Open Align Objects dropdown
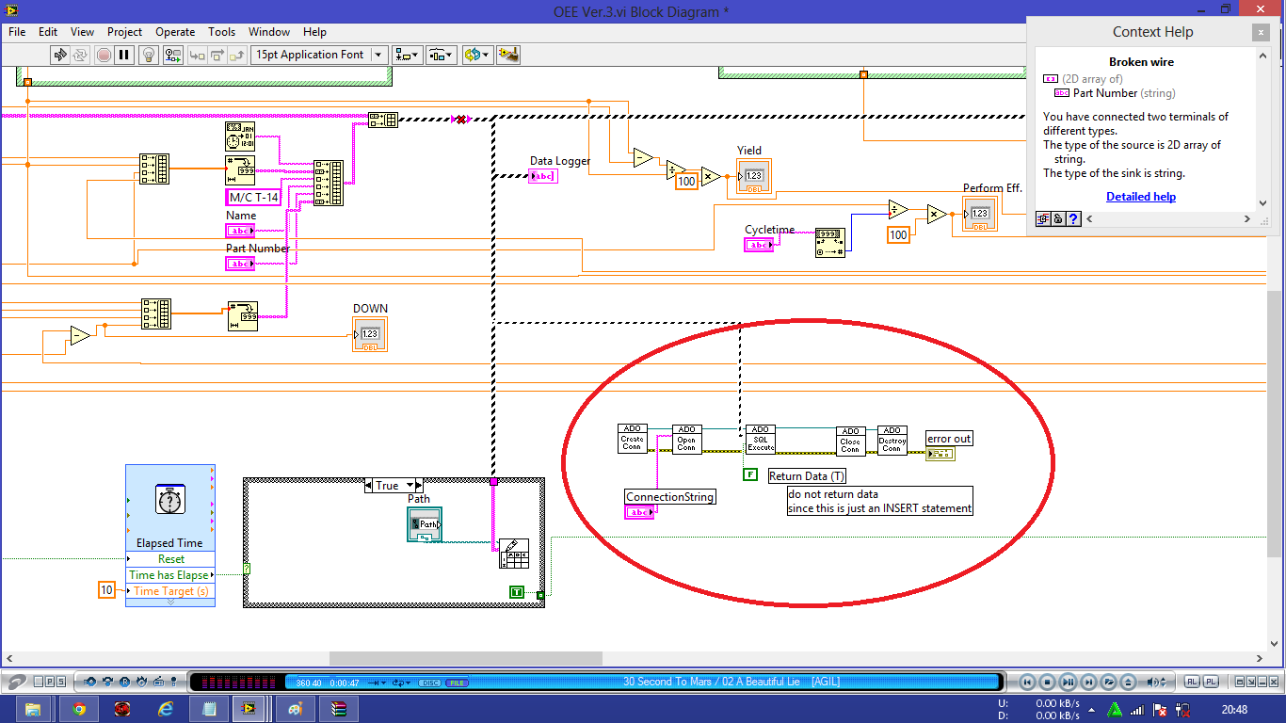Viewport: 1286px width, 723px height. (x=408, y=55)
